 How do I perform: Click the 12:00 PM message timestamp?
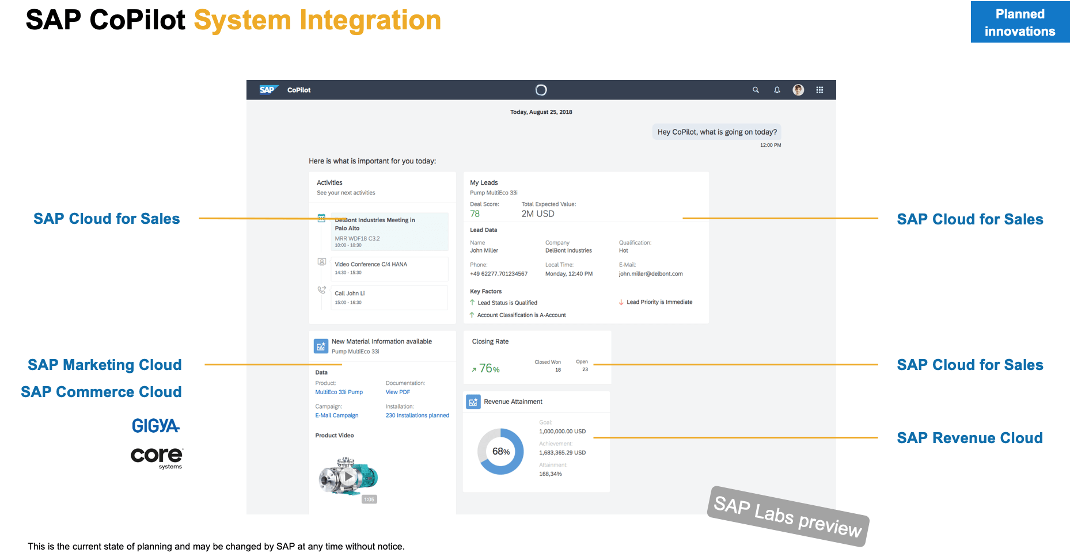tap(771, 145)
